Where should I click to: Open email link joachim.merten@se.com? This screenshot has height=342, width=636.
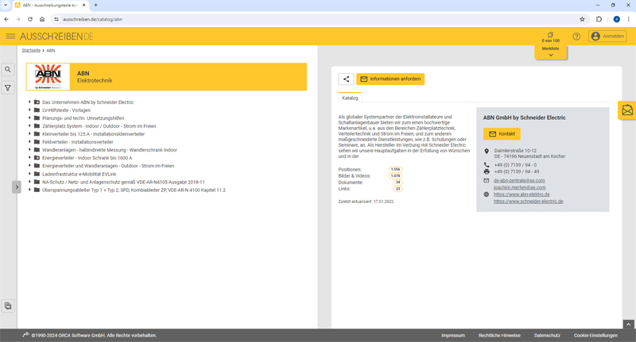point(520,187)
